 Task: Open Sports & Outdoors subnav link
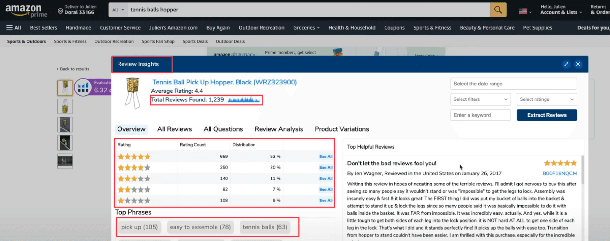tap(27, 41)
